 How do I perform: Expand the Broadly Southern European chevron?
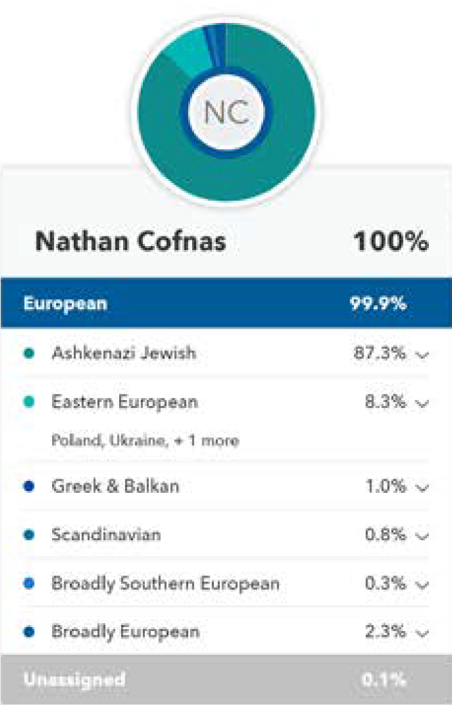[422, 584]
